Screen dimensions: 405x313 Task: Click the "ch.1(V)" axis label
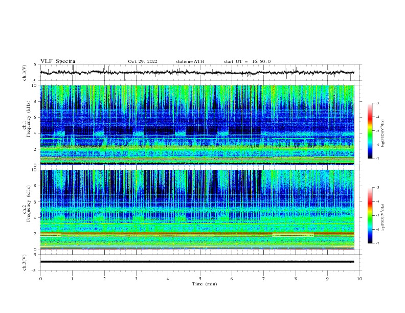[x=25, y=73]
